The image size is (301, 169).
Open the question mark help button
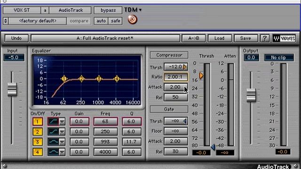[265, 38]
